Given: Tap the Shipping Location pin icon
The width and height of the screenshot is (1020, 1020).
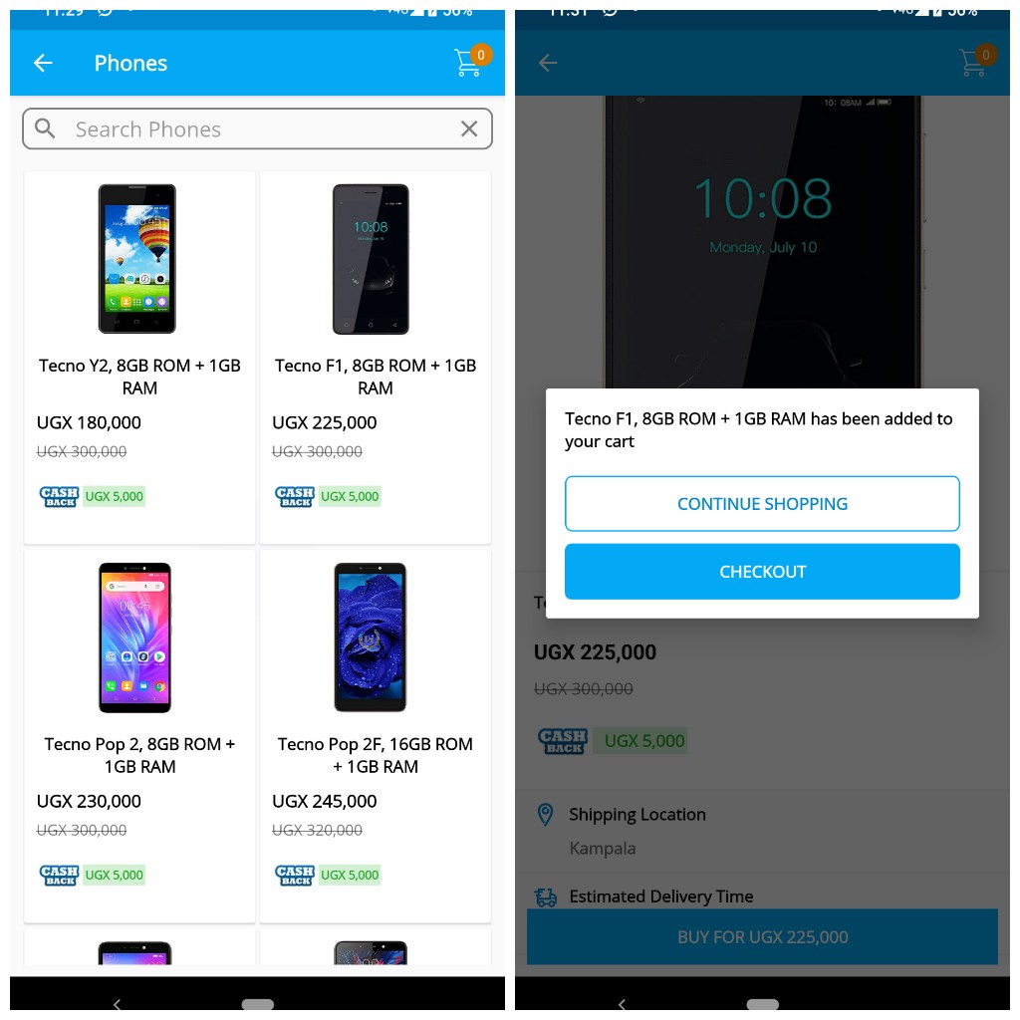Looking at the screenshot, I should pyautogui.click(x=545, y=815).
